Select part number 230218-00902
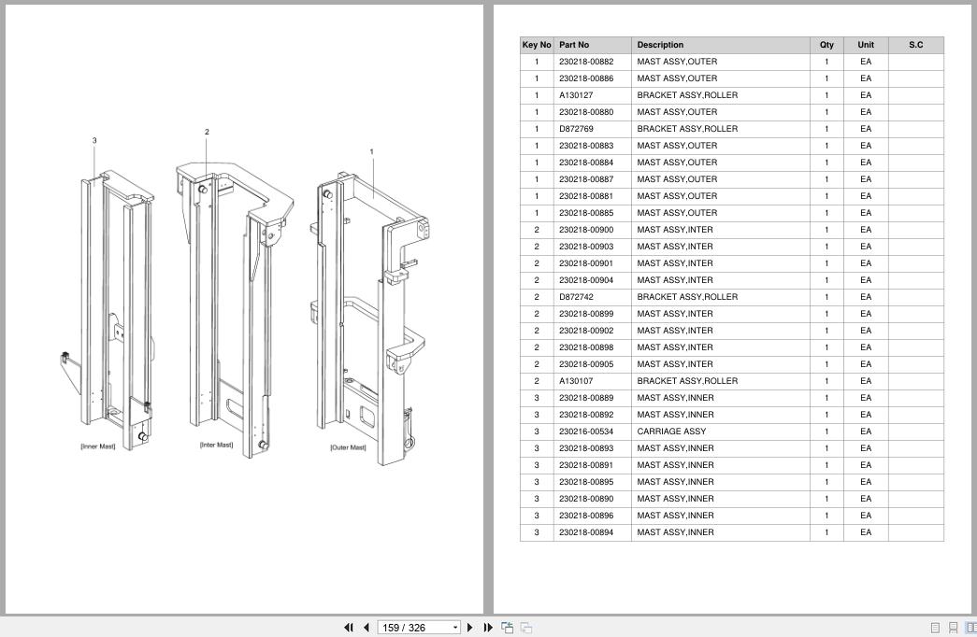 point(585,331)
